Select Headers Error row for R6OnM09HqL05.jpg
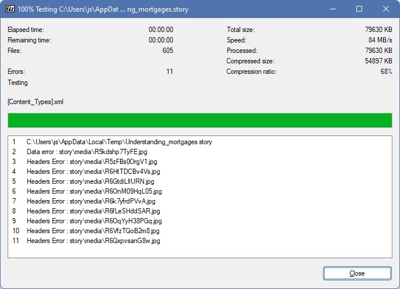 (x=94, y=191)
